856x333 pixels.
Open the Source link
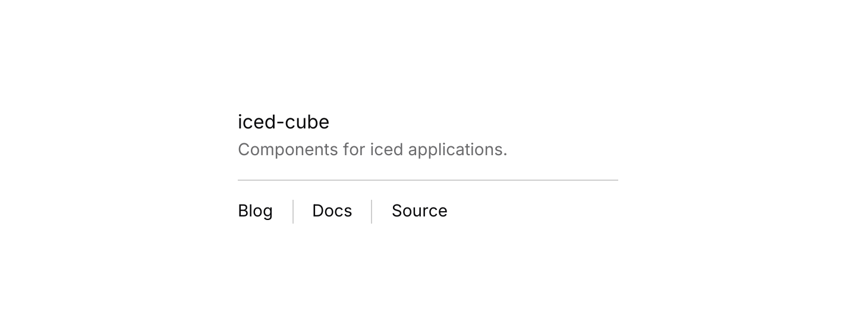tap(420, 211)
